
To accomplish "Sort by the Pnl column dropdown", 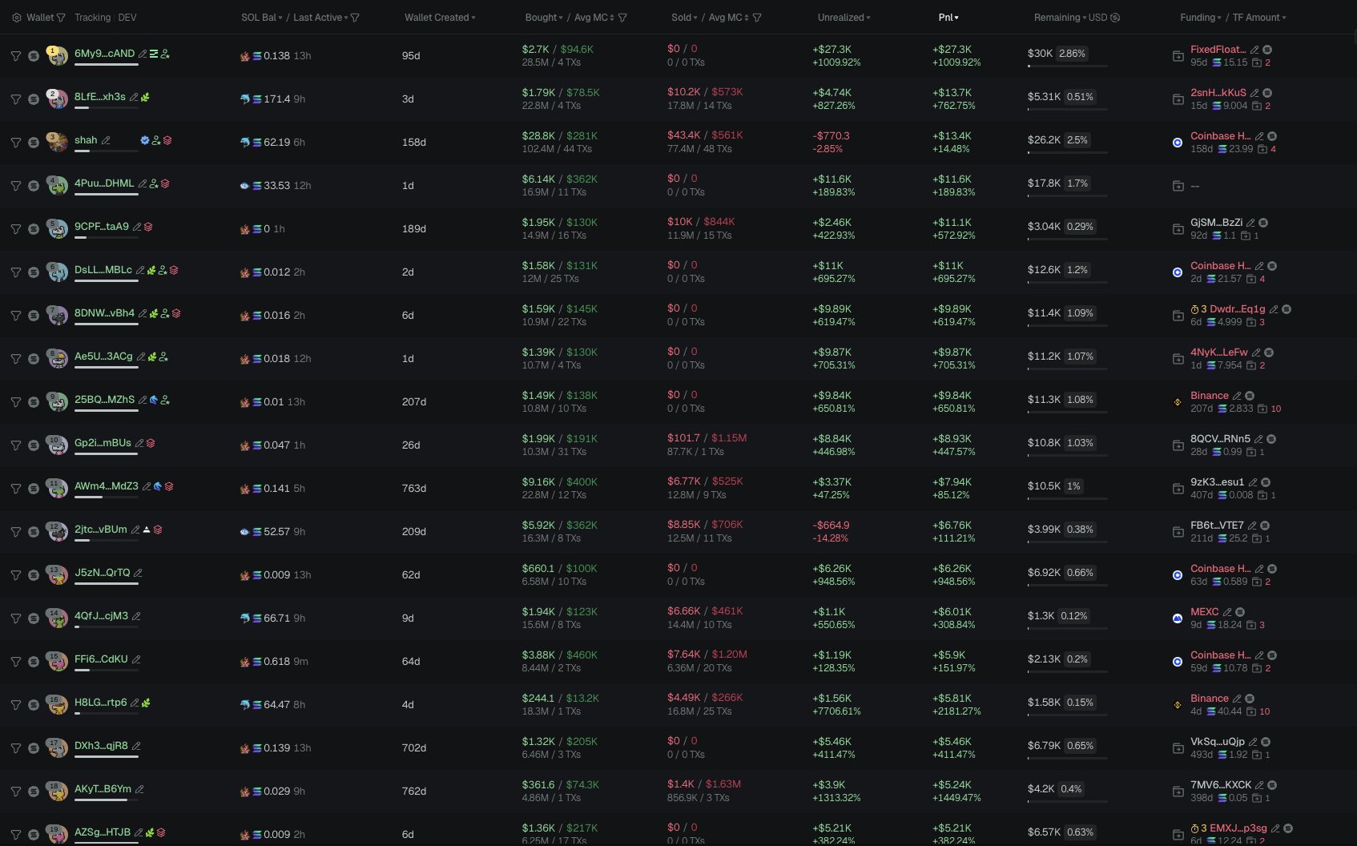I will (948, 18).
